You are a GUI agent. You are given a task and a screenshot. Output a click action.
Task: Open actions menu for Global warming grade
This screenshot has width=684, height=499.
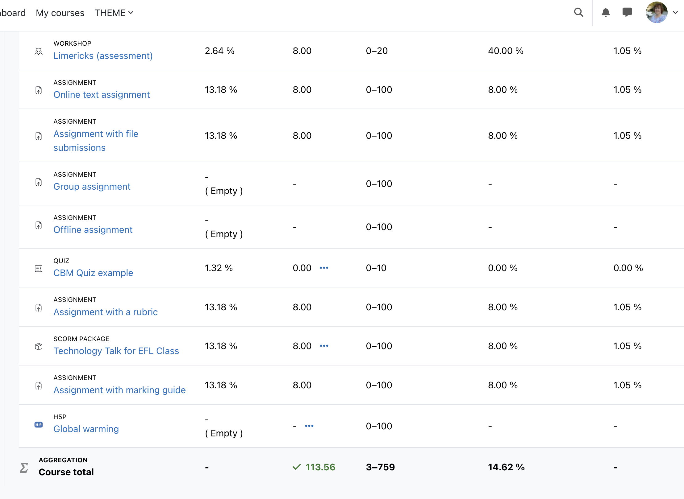tap(309, 426)
